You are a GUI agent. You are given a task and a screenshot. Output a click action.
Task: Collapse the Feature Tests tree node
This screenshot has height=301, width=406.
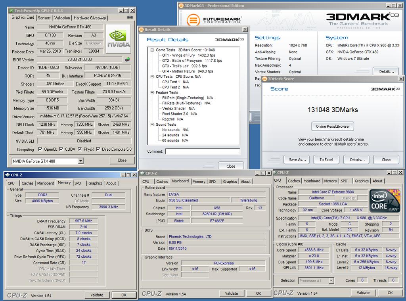click(x=152, y=92)
